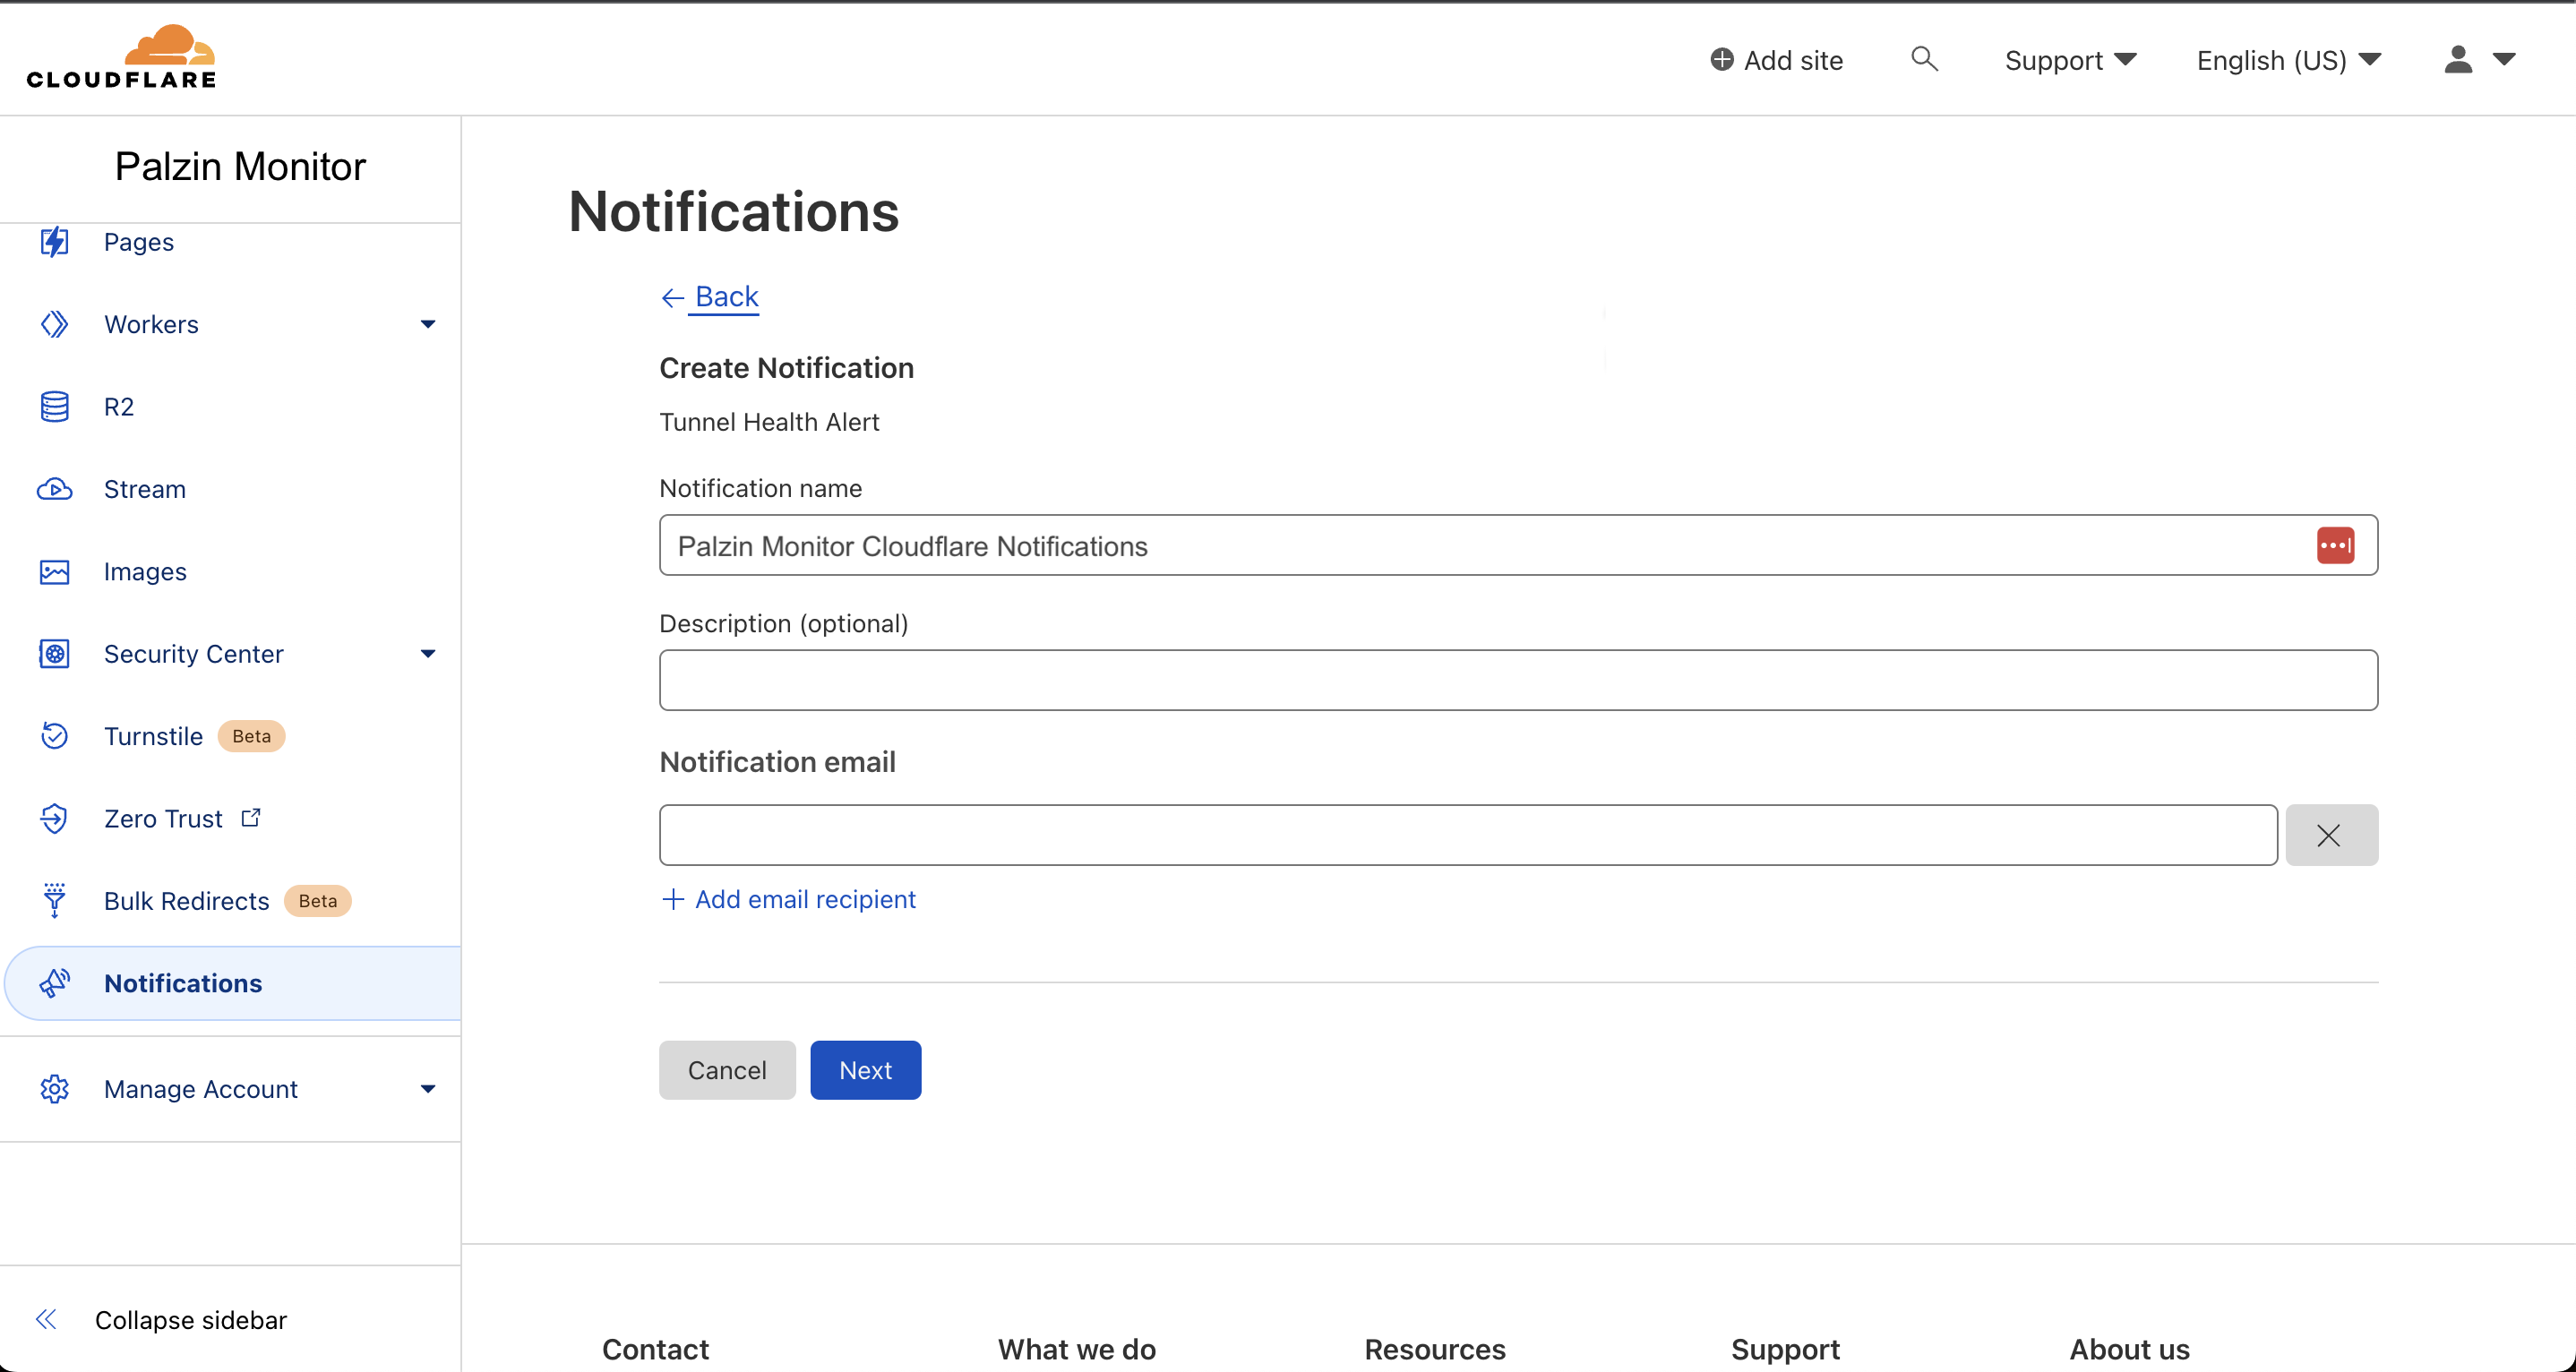Click the Notifications megaphone icon

(54, 983)
